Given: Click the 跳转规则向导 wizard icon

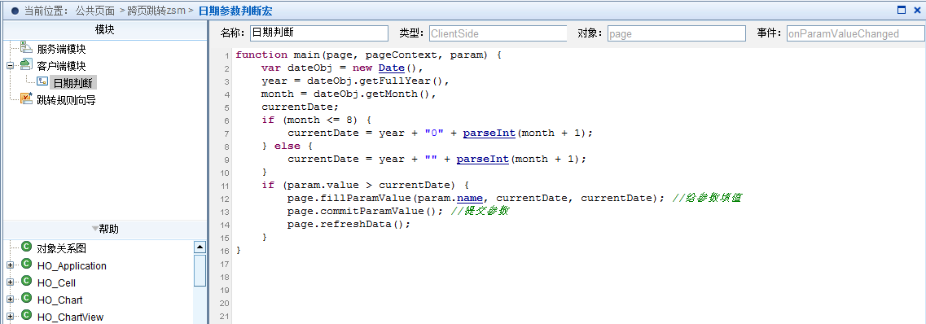Looking at the screenshot, I should (26, 99).
